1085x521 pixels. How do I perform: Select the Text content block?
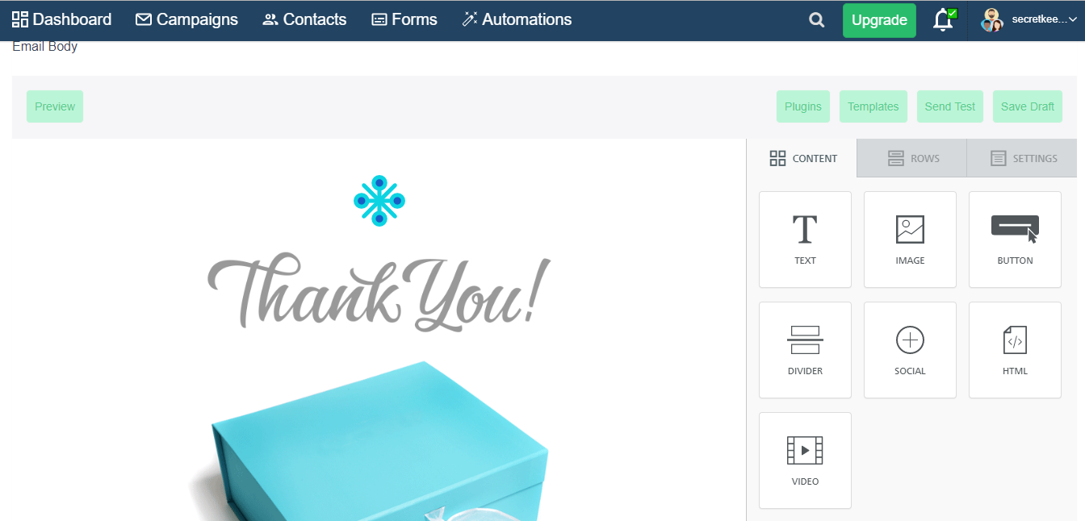(x=805, y=240)
